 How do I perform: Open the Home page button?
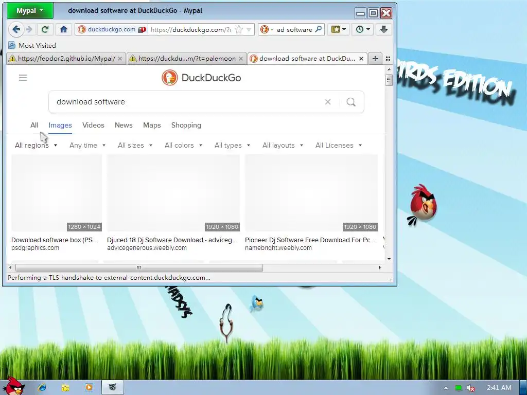tap(64, 29)
